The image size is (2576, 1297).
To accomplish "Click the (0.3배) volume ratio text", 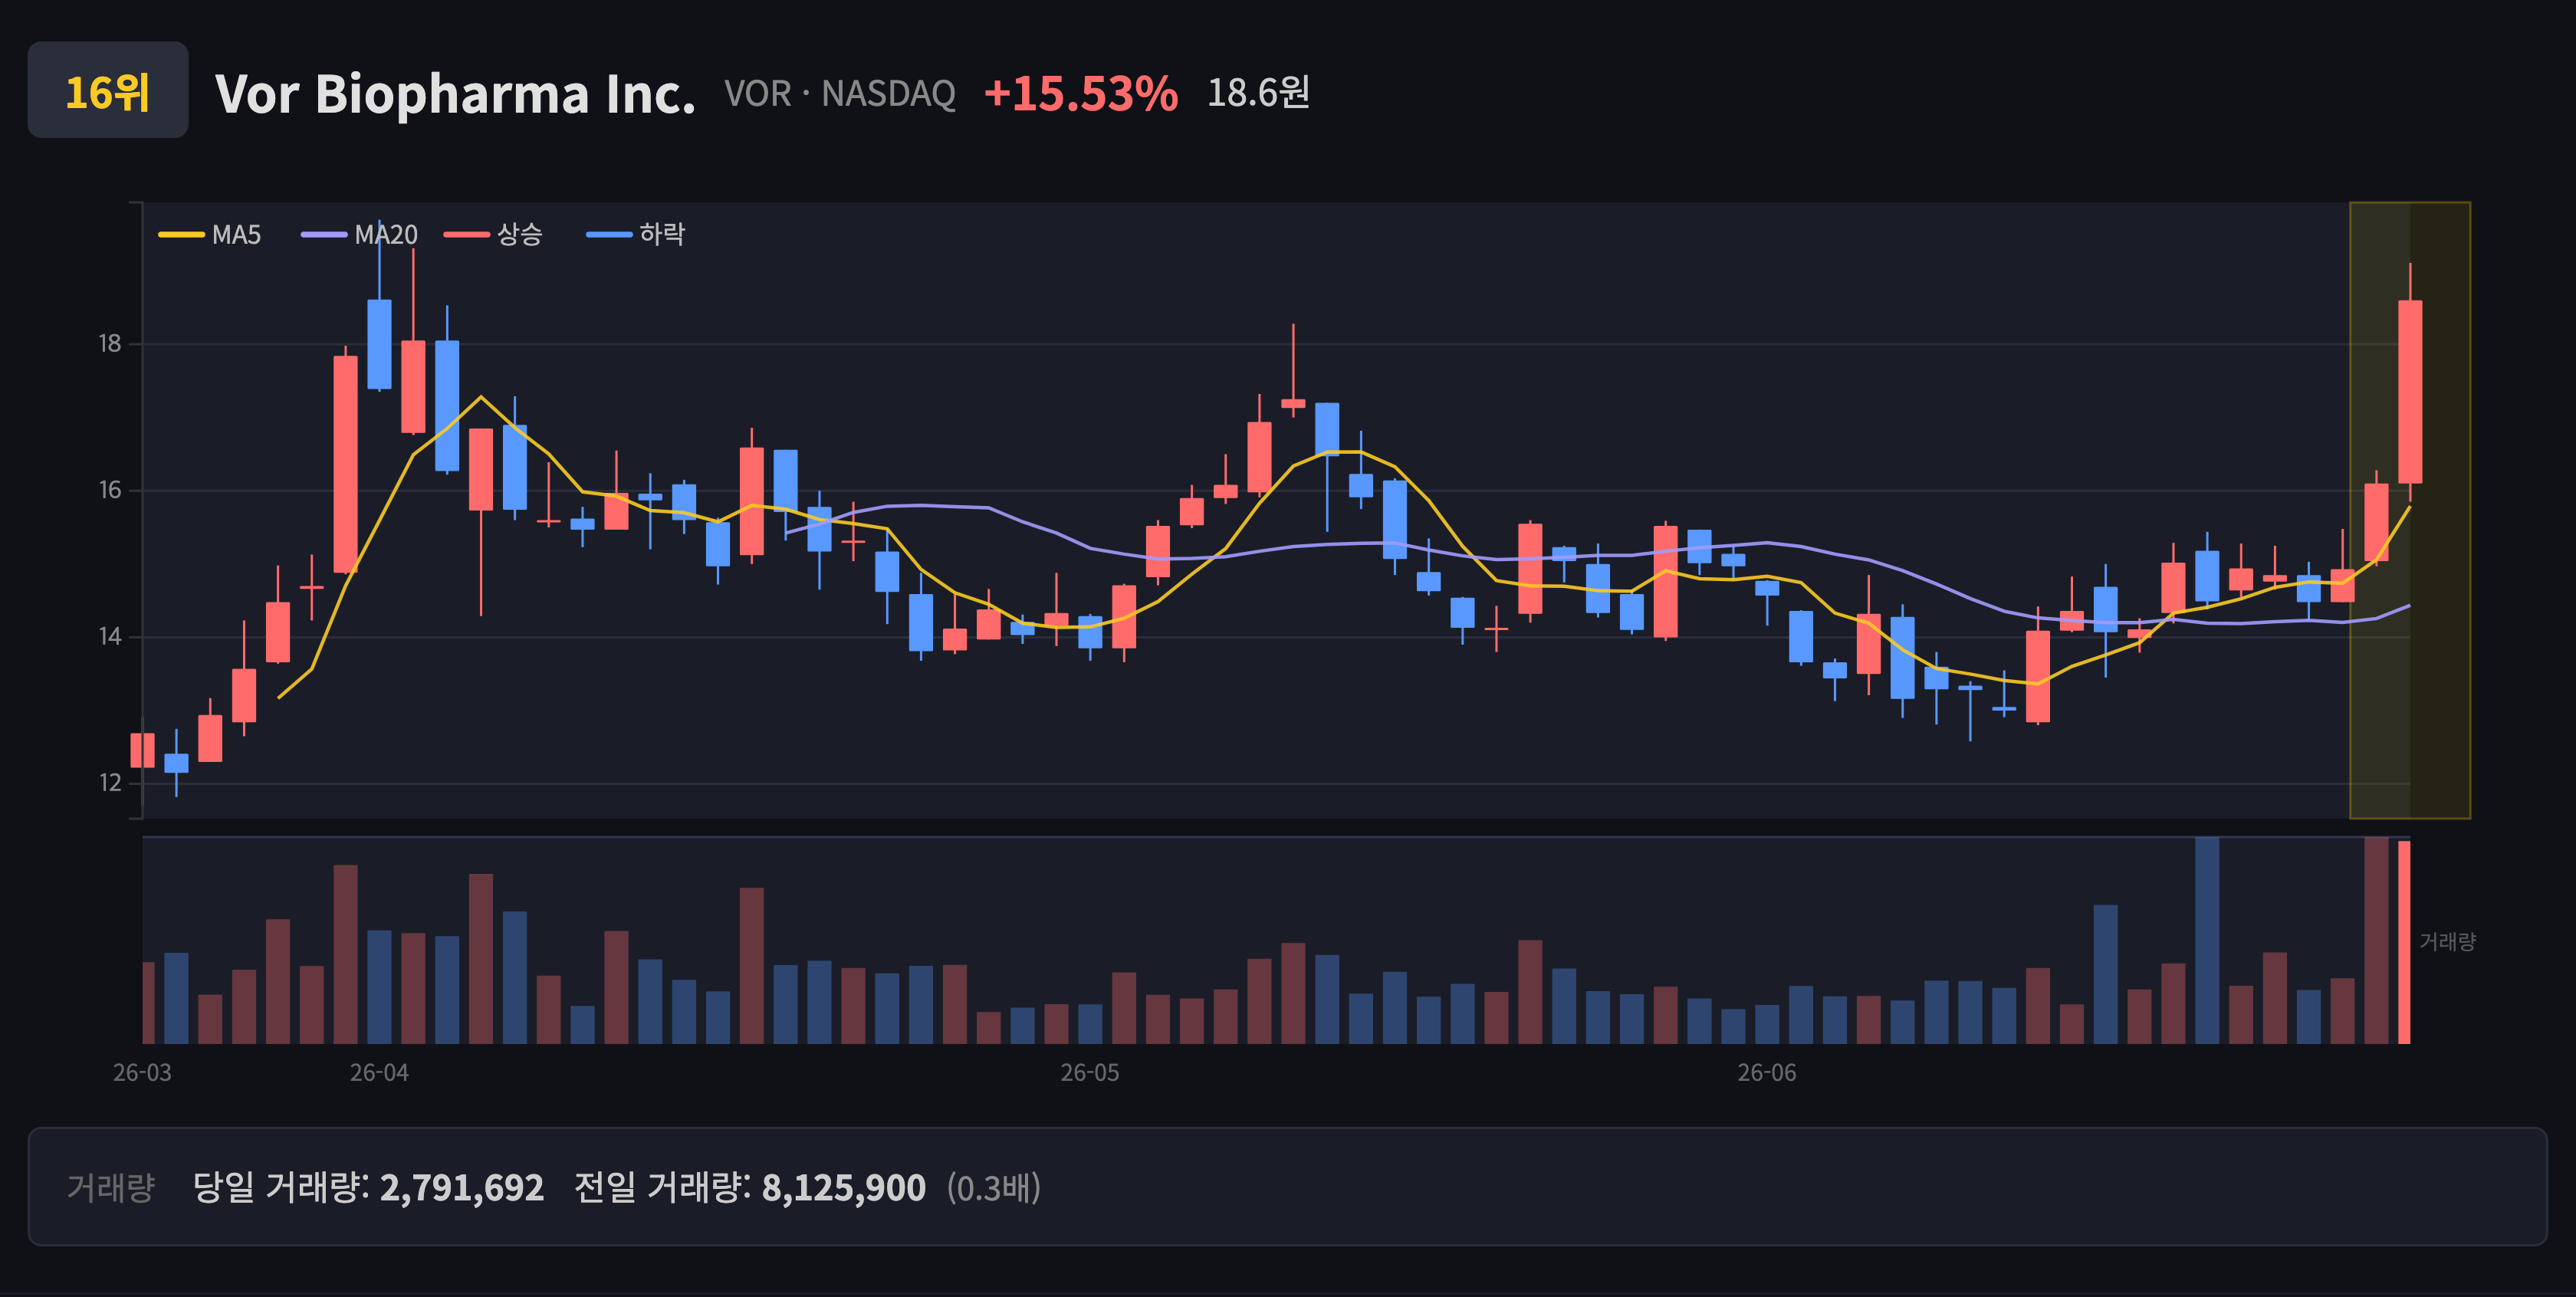I will pyautogui.click(x=994, y=1188).
